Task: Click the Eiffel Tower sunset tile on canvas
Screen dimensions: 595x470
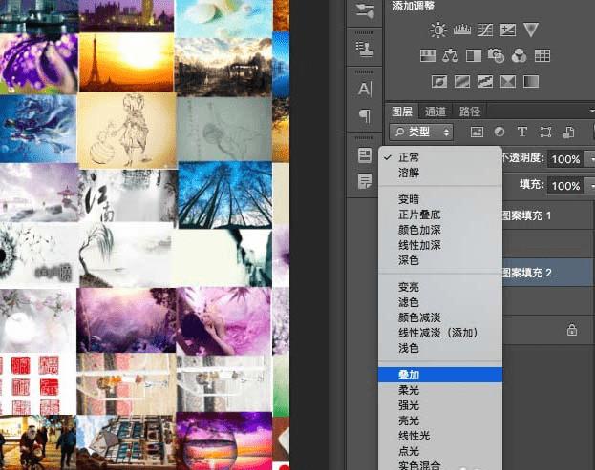Action: point(126,62)
